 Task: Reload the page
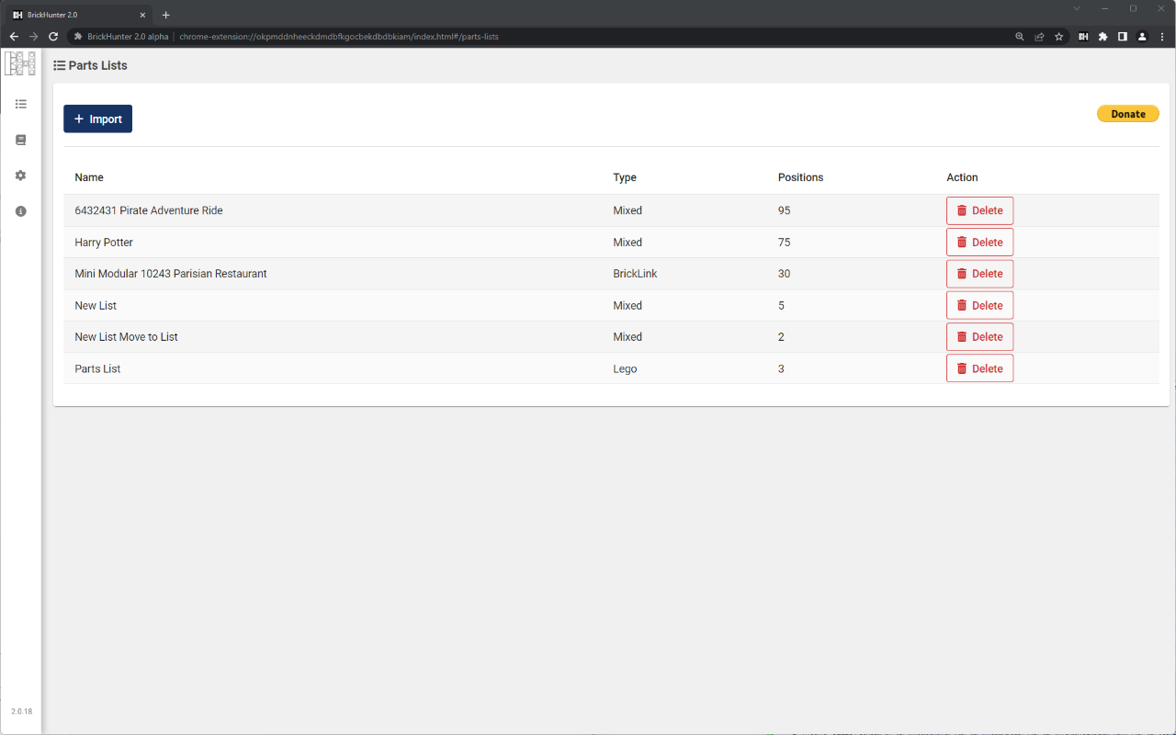tap(53, 37)
